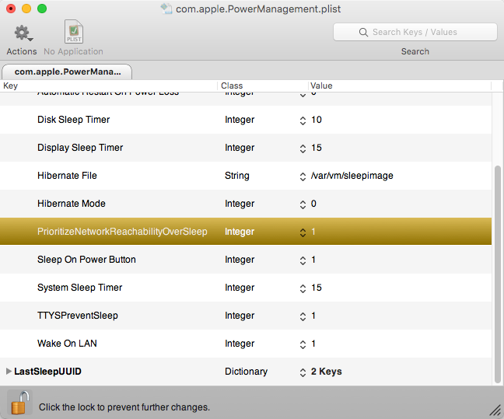Sort by the Class column header
This screenshot has height=419, width=504.
[232, 86]
